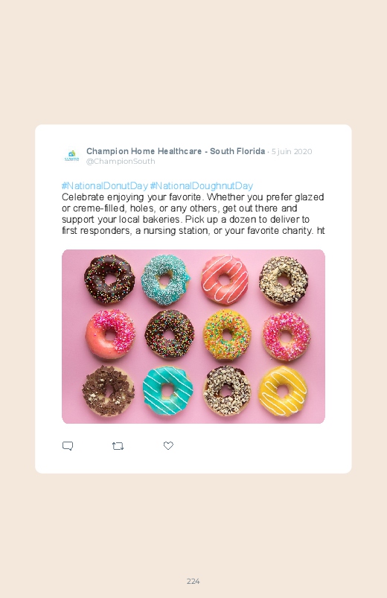Open the @ChampionSouth handle
This screenshot has width=387, height=598.
pyautogui.click(x=121, y=162)
